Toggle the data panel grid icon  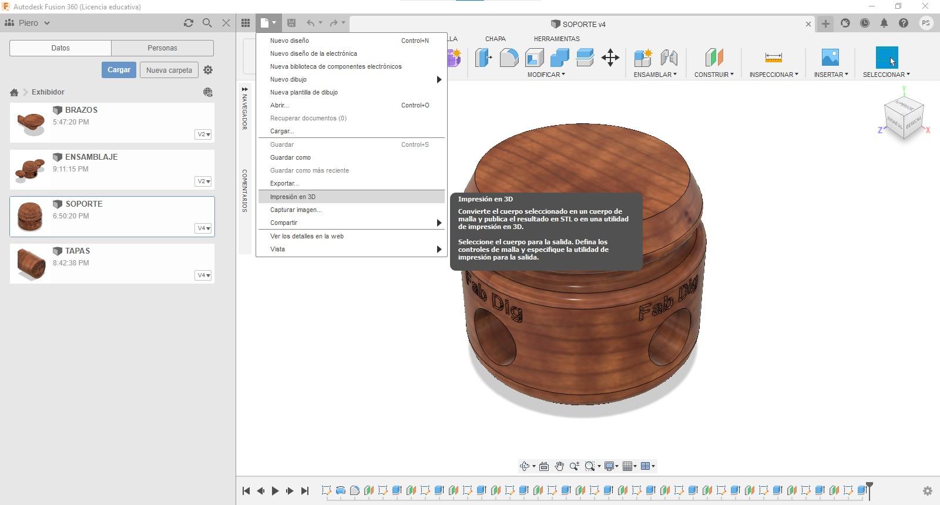pos(246,23)
